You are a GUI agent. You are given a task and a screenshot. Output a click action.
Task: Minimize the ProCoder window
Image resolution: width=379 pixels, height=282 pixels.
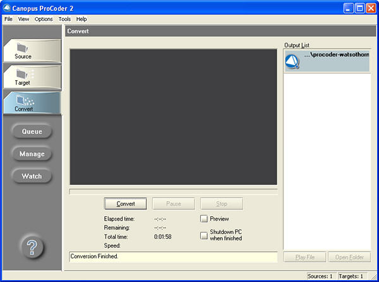(x=348, y=8)
